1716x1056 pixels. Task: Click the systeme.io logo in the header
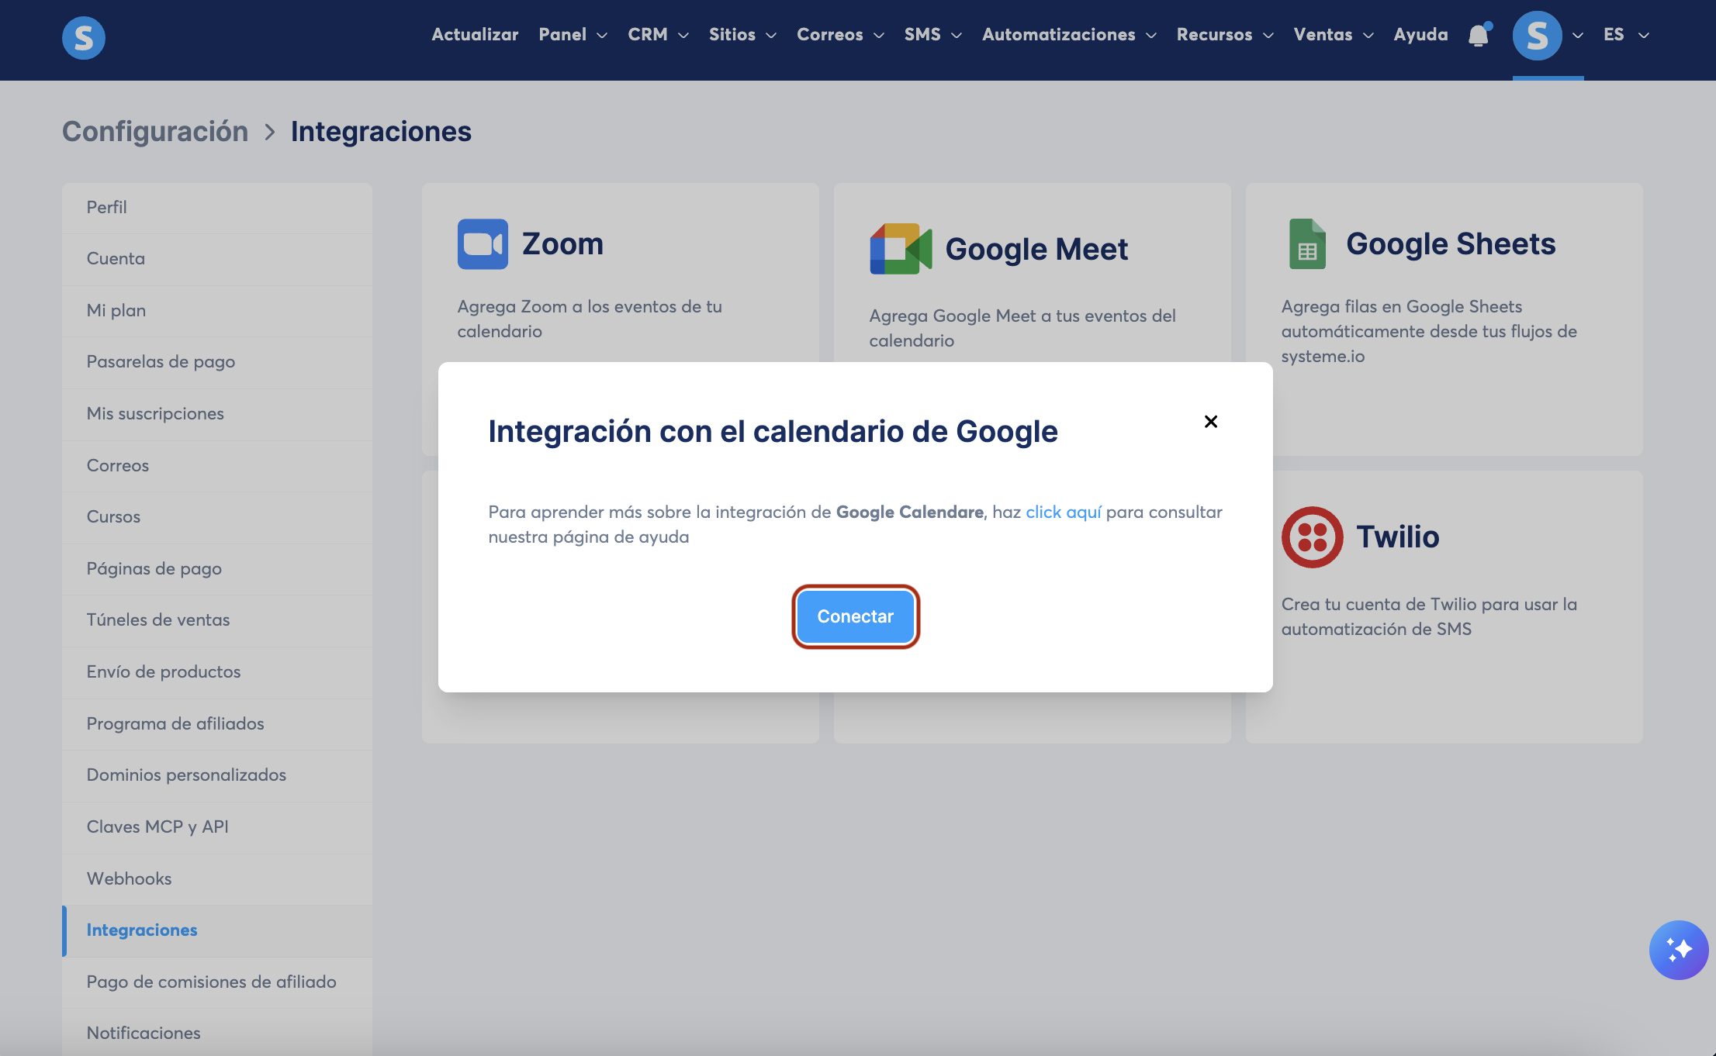(x=84, y=36)
